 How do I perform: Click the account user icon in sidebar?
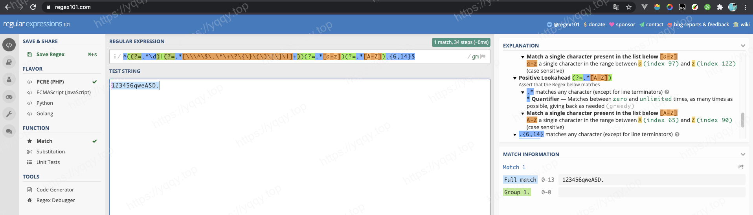(x=9, y=79)
